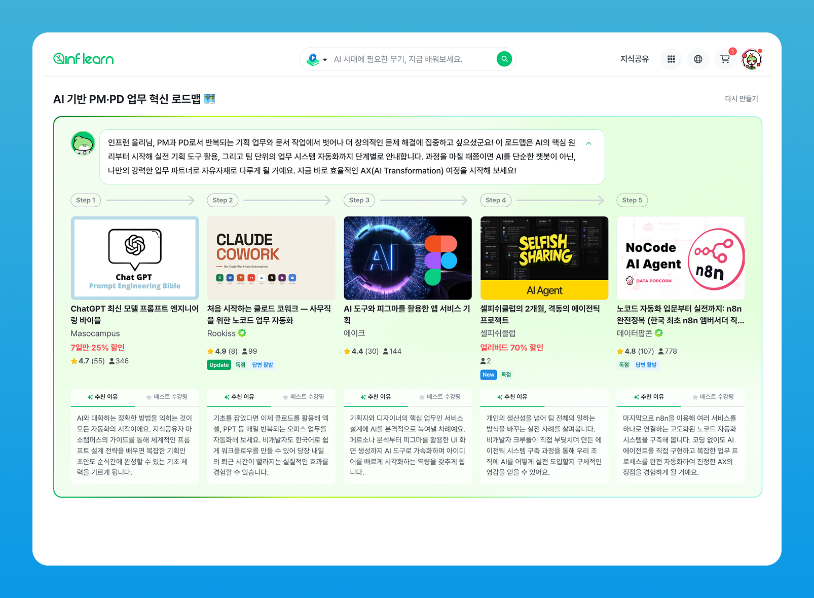Click the green search magnifier button
Screen dimensions: 814x598
(x=504, y=59)
